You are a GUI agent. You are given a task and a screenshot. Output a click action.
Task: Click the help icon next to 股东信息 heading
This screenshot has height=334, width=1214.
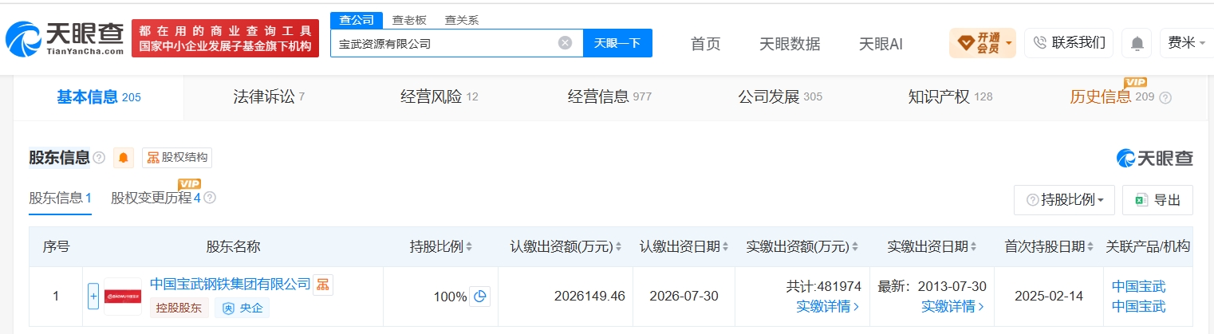[x=99, y=158]
